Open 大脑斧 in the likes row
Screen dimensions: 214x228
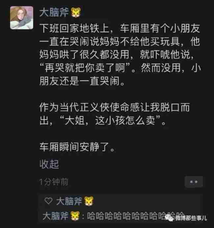tap(69, 201)
